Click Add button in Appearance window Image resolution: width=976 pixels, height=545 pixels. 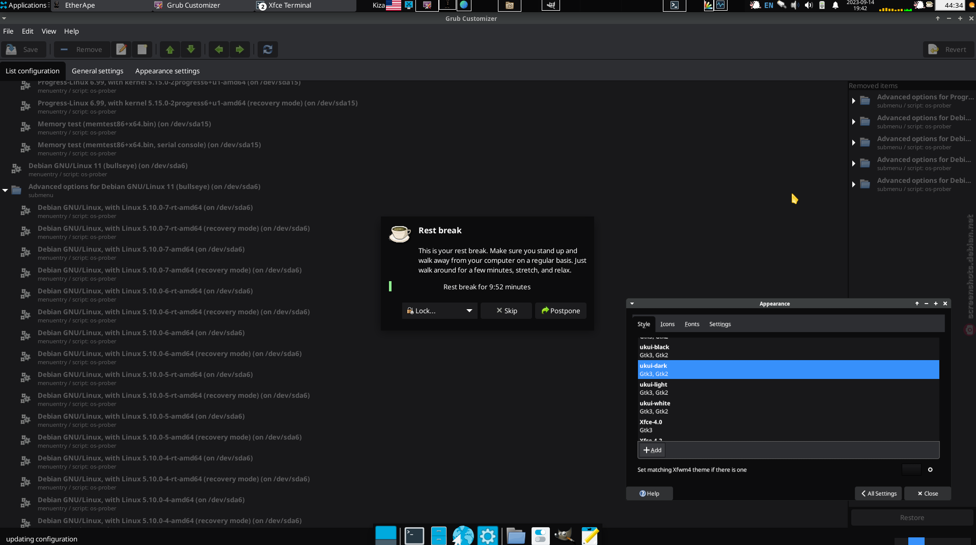(x=652, y=450)
